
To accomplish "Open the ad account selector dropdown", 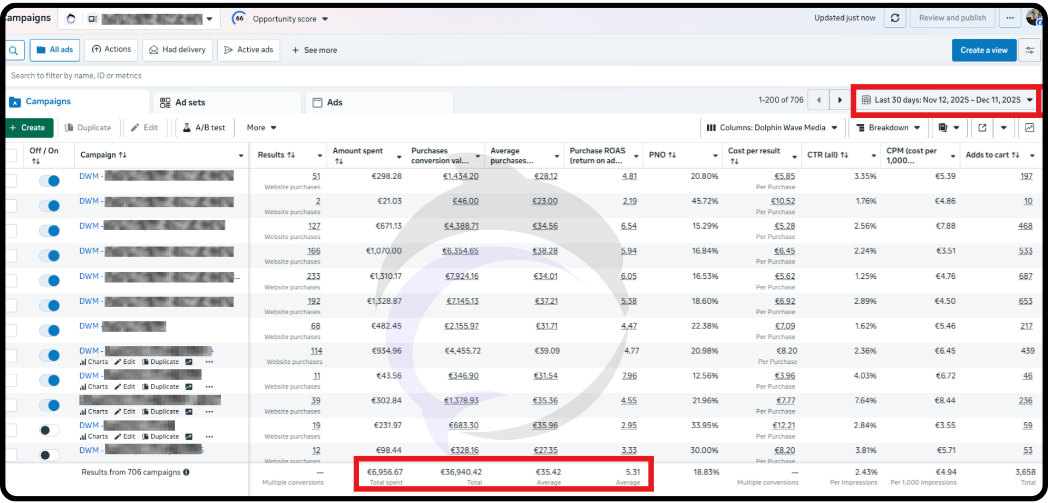I will (x=210, y=19).
